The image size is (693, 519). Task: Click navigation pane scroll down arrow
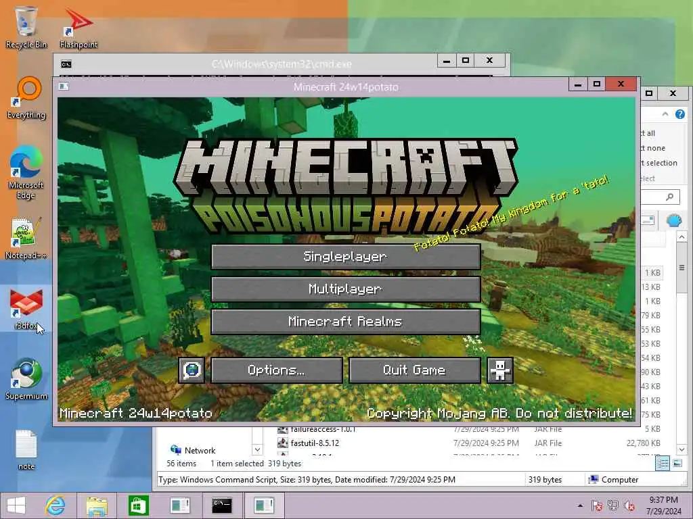click(257, 449)
